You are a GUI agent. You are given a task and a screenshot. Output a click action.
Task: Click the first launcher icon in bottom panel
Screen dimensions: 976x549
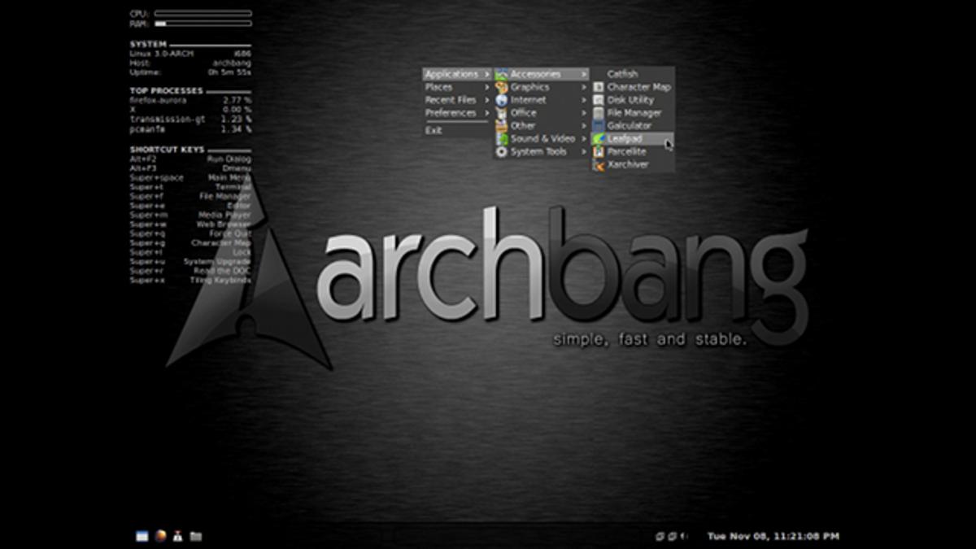point(142,536)
